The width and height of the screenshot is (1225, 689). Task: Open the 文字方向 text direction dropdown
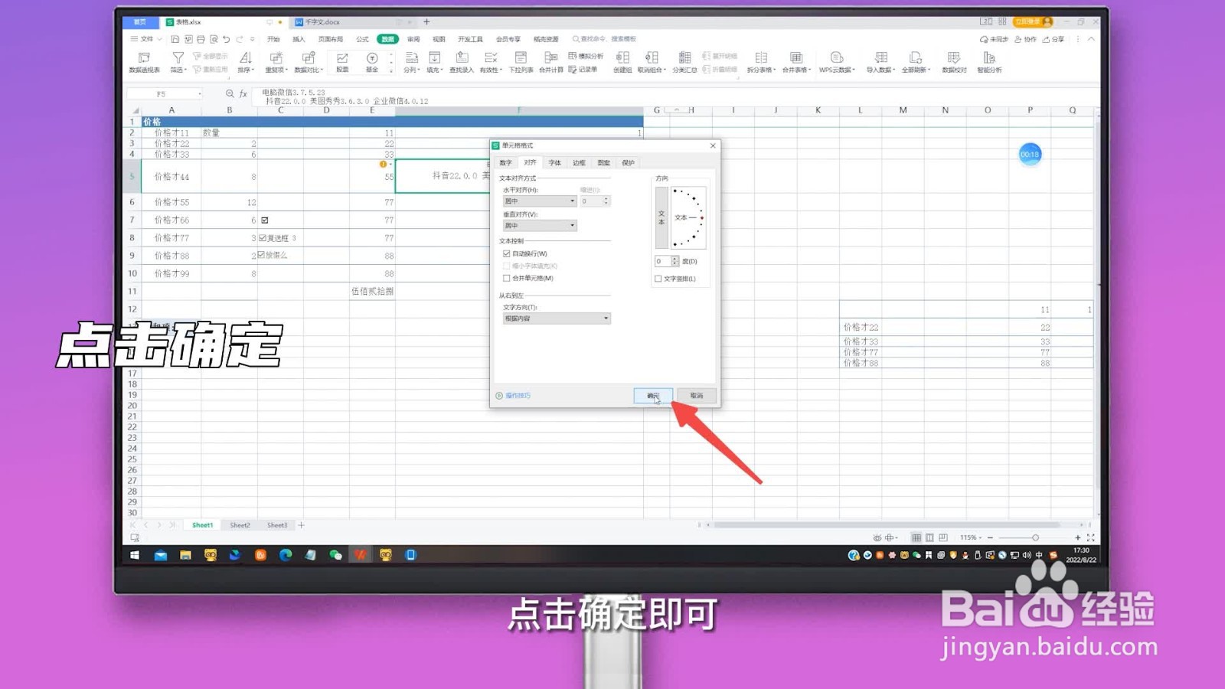pyautogui.click(x=557, y=318)
